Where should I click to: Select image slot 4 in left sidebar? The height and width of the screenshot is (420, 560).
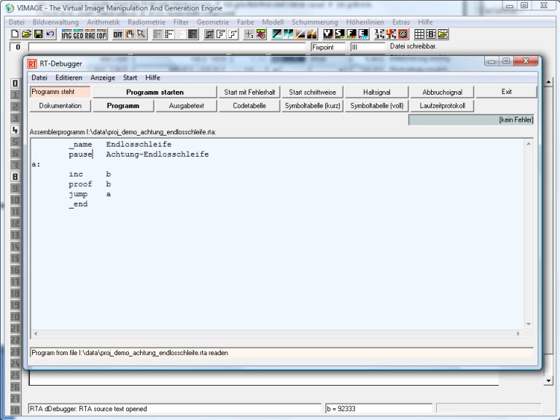coord(15,130)
